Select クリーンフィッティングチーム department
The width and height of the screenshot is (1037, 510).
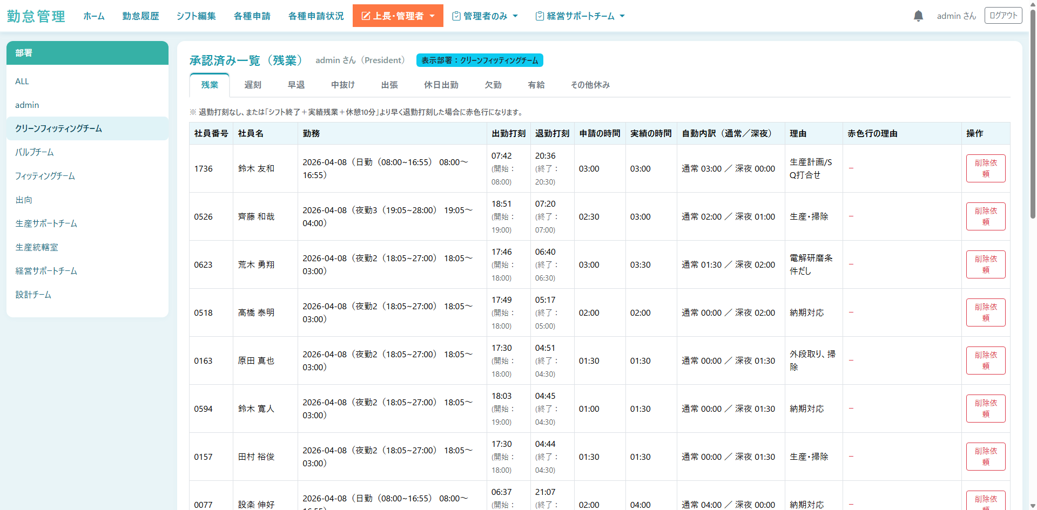87,128
